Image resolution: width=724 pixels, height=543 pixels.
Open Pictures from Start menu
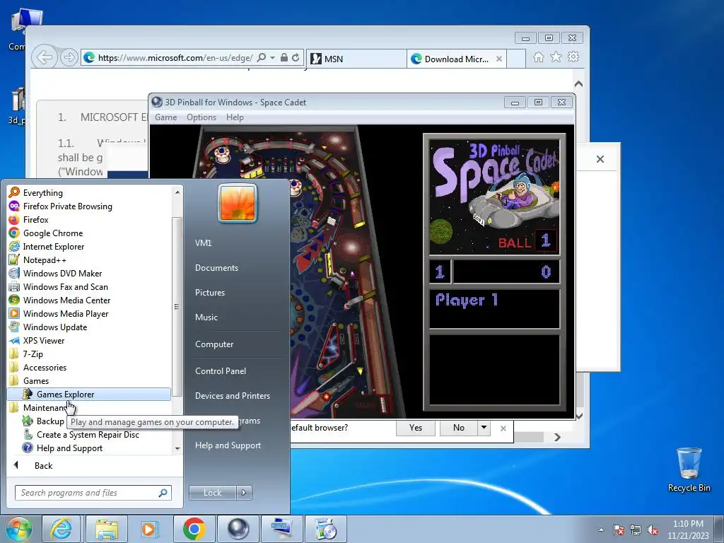(209, 293)
